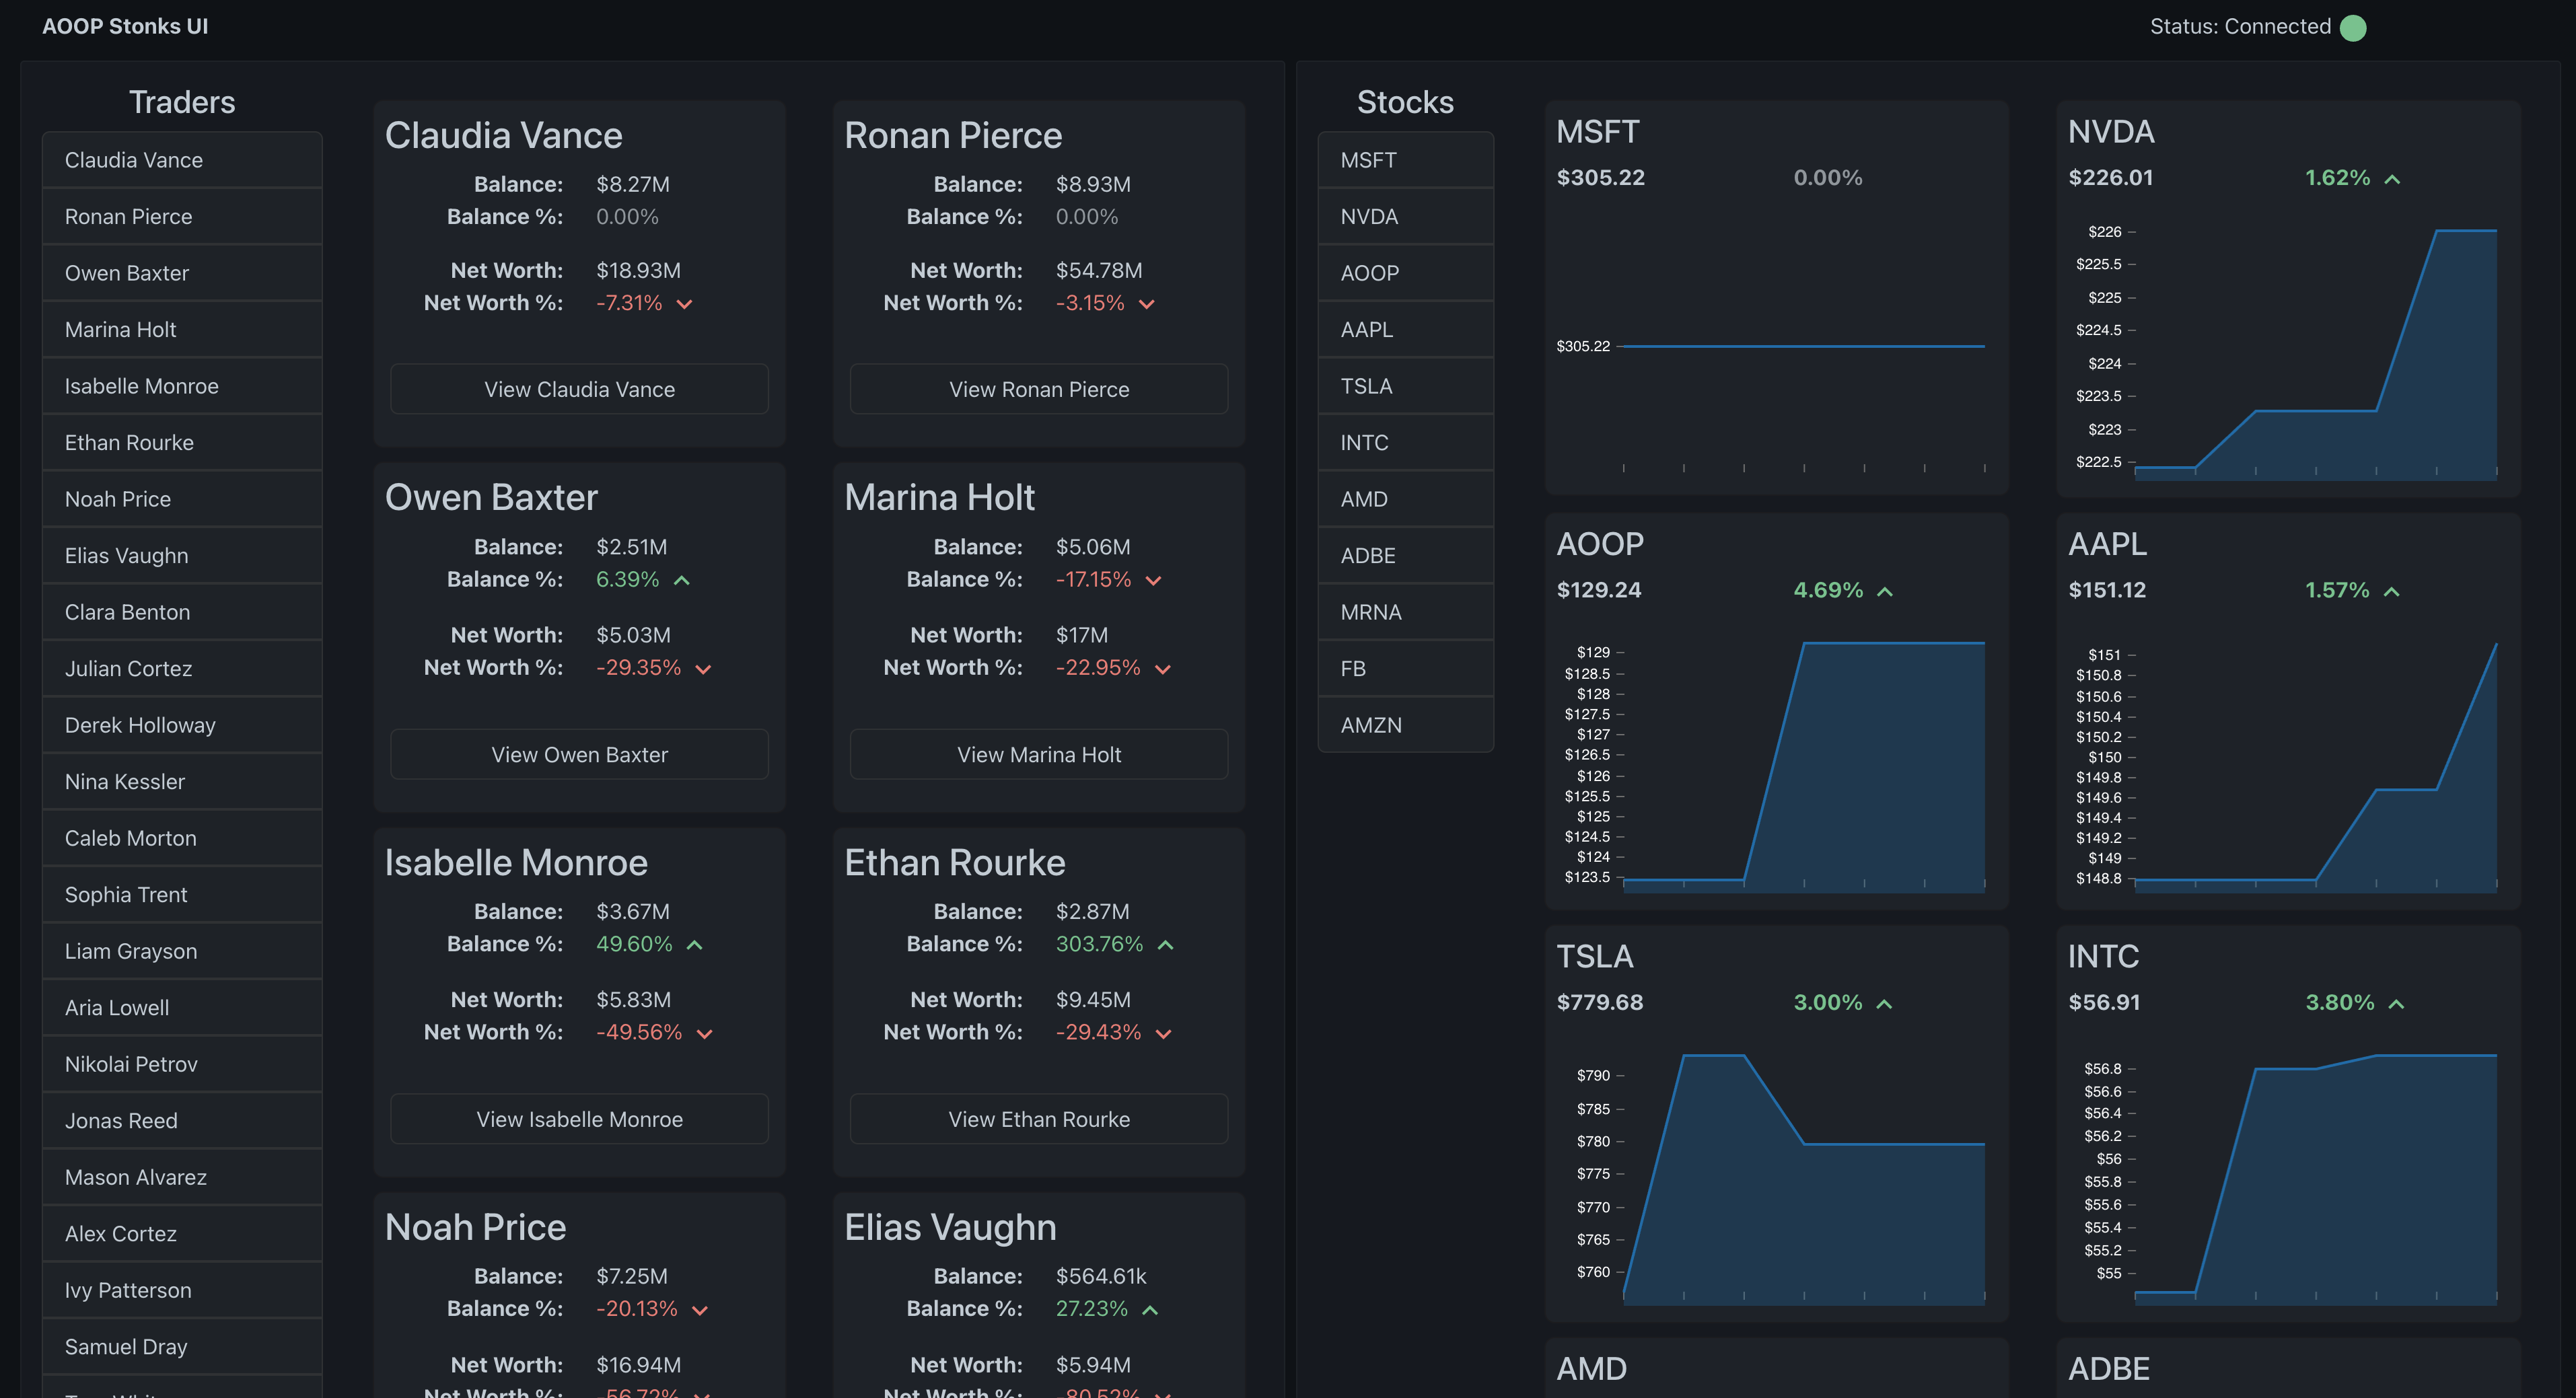Choose AAPL in the Stocks list

coord(1405,330)
